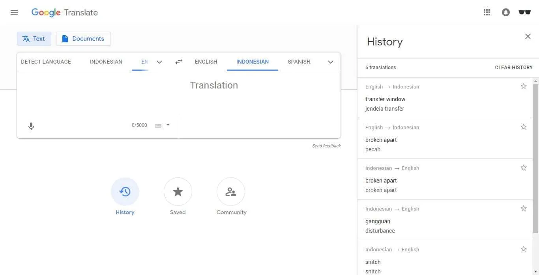Open Saved translations star circle
The width and height of the screenshot is (539, 275).
[x=178, y=192]
